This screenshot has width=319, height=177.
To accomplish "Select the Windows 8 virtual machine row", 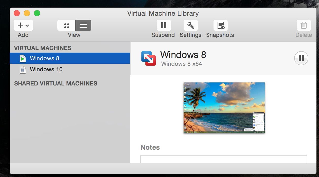I will [x=70, y=58].
